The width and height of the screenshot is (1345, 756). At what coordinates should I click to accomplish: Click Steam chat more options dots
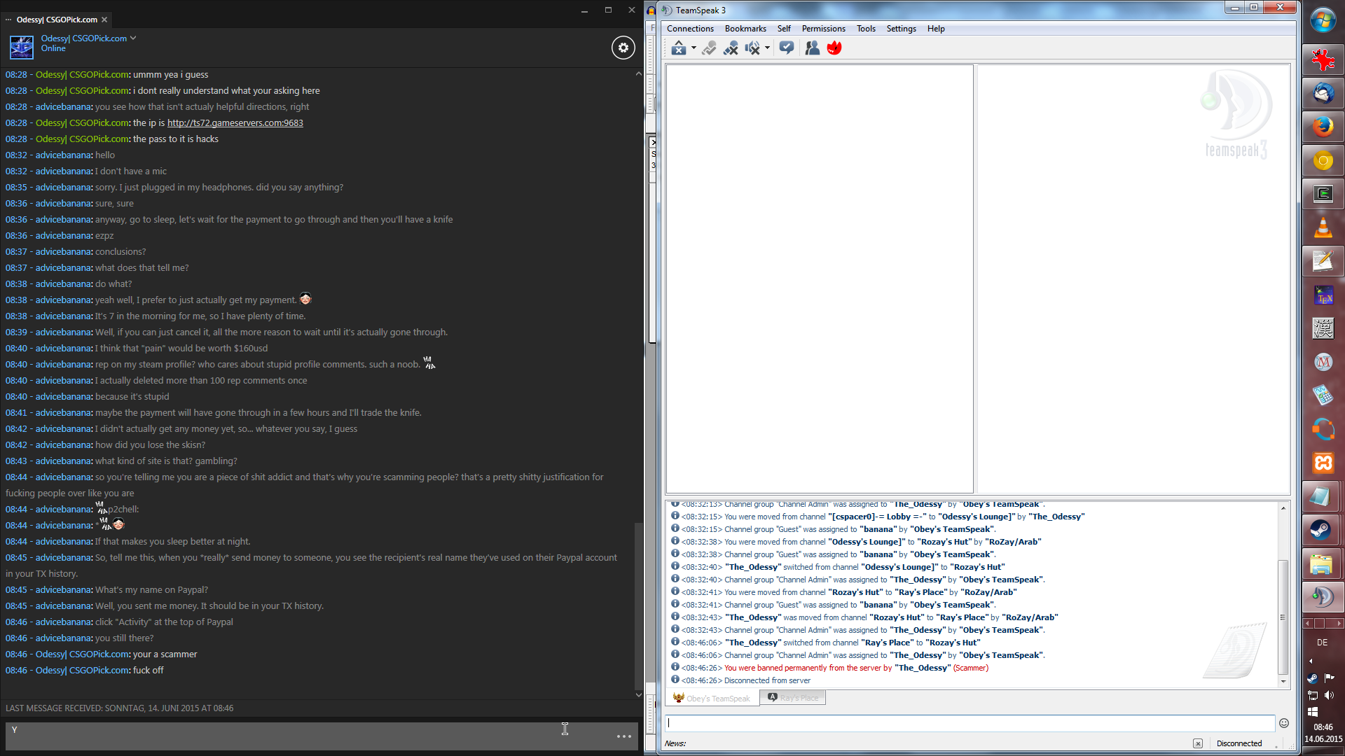623,736
